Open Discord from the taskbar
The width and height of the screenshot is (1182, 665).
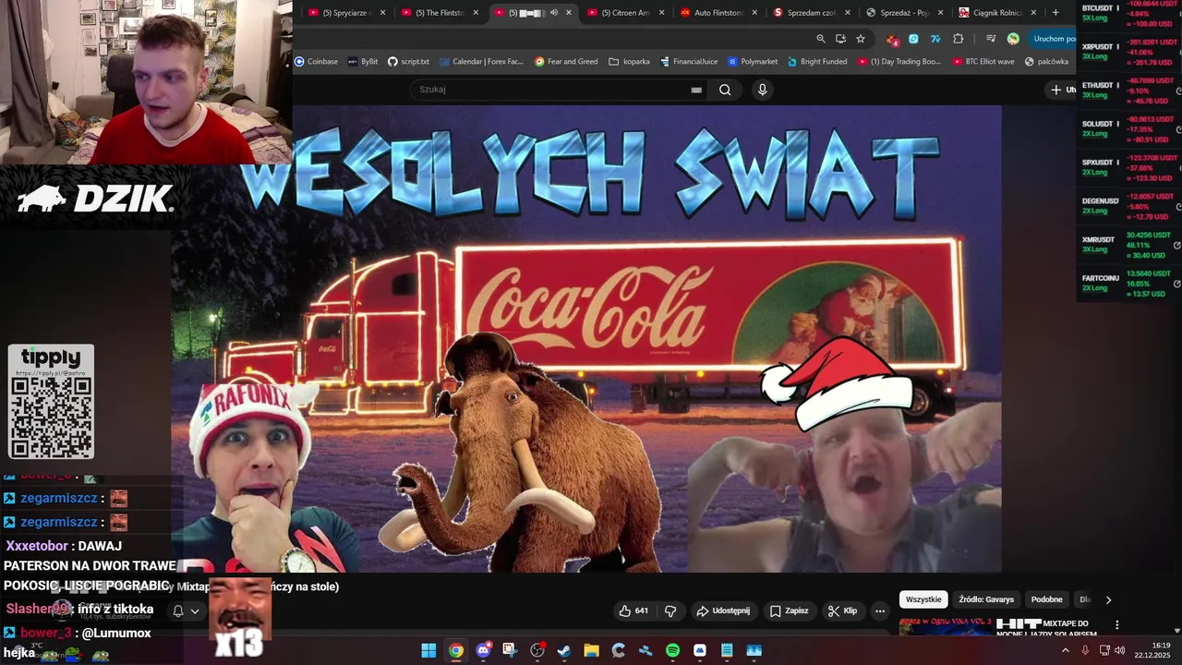[483, 650]
